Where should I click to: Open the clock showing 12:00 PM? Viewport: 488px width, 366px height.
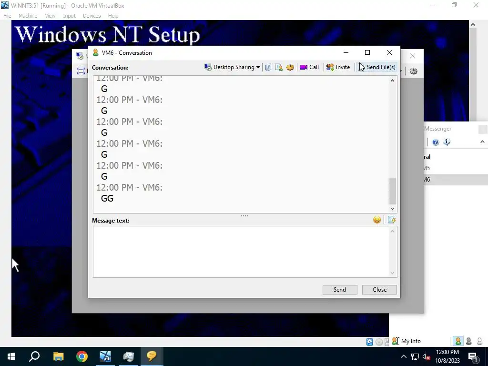point(447,356)
